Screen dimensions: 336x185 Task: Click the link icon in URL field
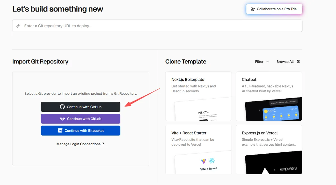point(18,26)
